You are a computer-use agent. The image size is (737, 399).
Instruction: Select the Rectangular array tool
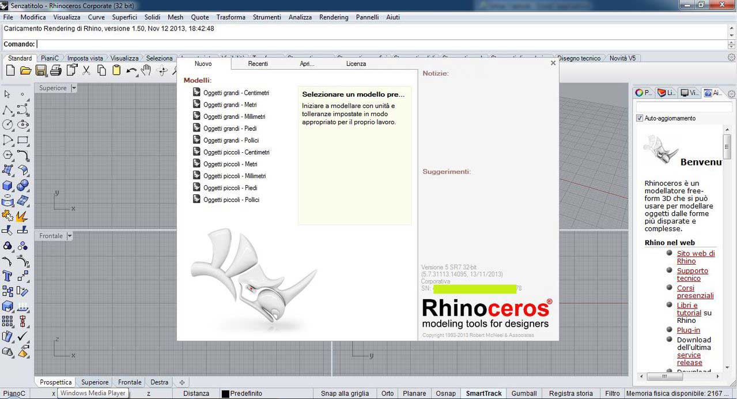pos(7,321)
